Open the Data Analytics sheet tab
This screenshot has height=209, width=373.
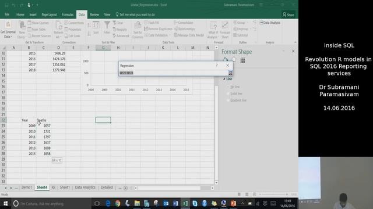[85, 188]
